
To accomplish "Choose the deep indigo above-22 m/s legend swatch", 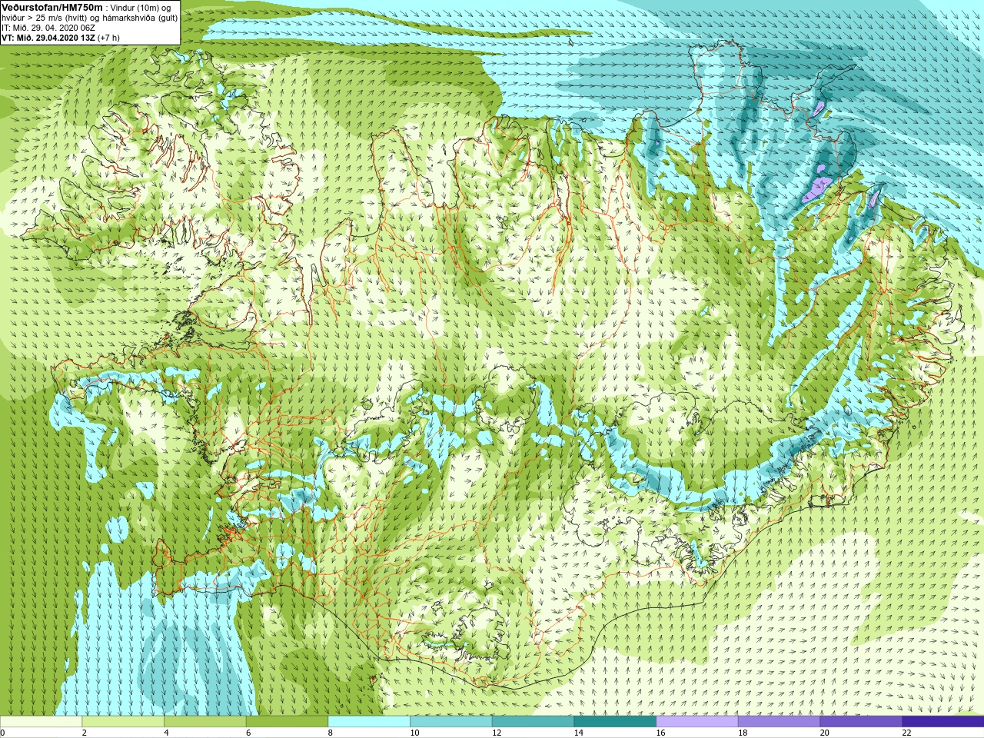I will (x=943, y=722).
